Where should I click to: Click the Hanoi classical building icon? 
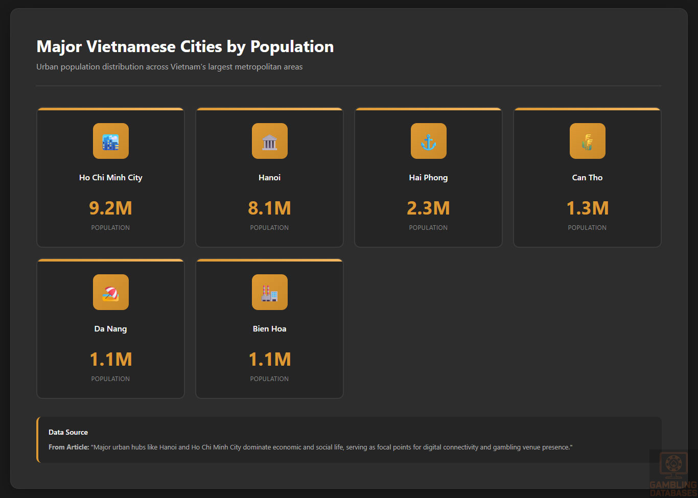tap(269, 141)
